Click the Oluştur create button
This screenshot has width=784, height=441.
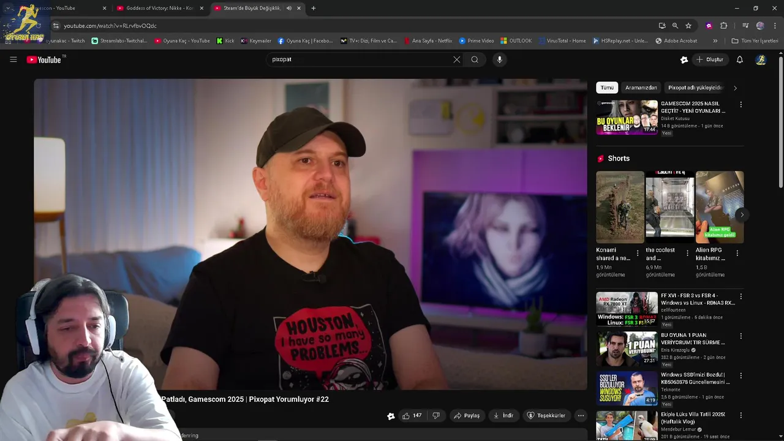[710, 59]
